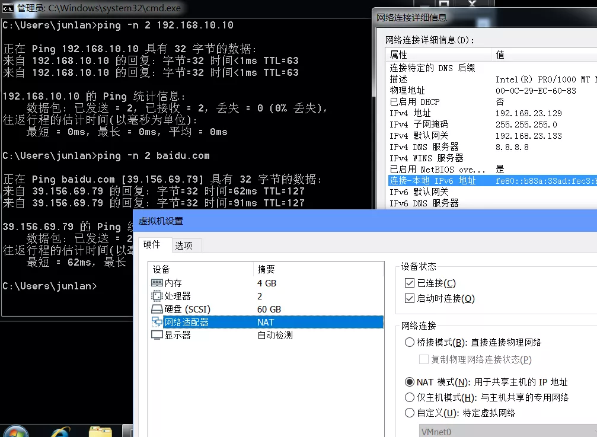
Task: Toggle the 已连接(C) checkbox
Action: [409, 283]
